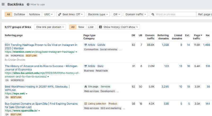Click the link chain icon in Best links

(x=60, y=14)
